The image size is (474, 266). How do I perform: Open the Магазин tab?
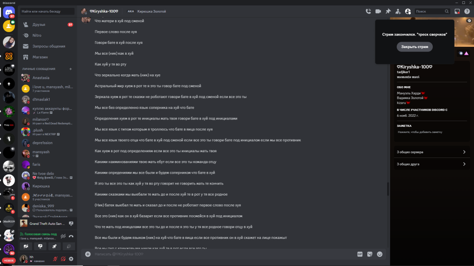[40, 57]
